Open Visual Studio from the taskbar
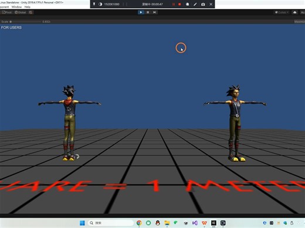The height and width of the screenshot is (228, 305). coord(195,223)
